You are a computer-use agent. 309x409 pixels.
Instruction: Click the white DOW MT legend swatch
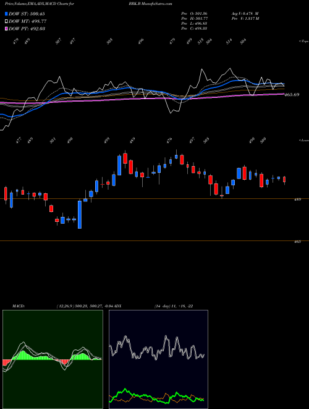pos(7,22)
